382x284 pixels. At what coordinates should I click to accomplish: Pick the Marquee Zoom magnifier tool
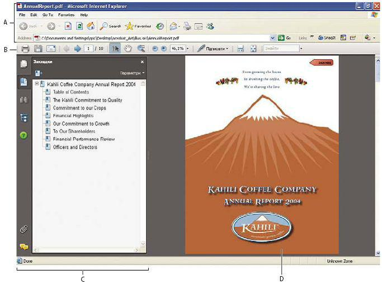[x=141, y=49]
